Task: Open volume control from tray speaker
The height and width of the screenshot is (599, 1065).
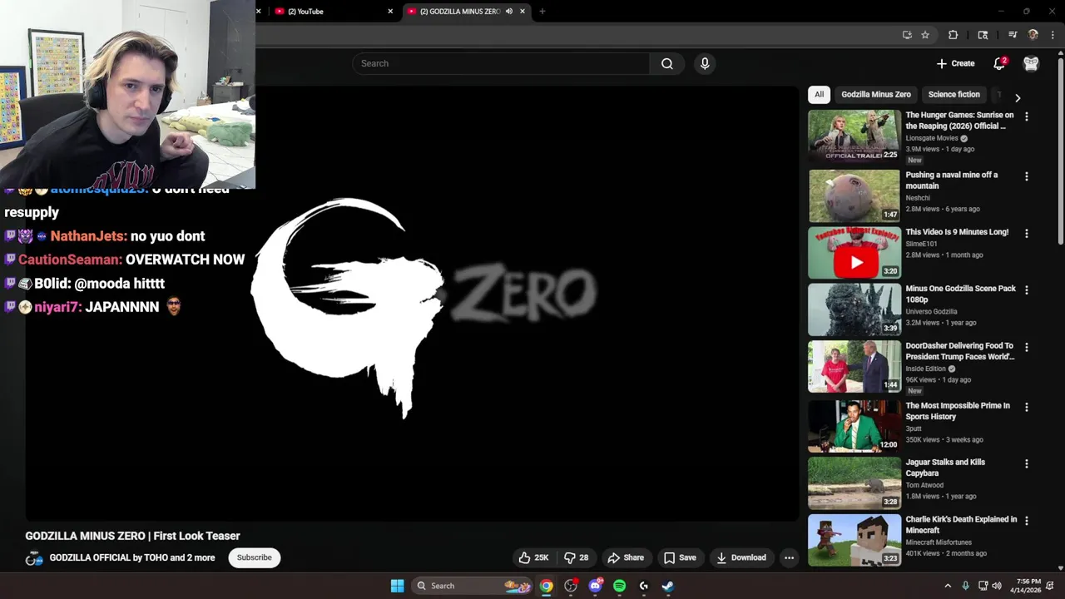Action: tap(997, 586)
